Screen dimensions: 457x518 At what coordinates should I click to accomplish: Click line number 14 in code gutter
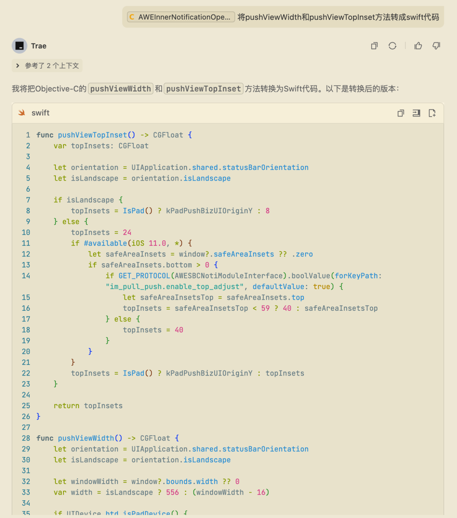point(26,276)
